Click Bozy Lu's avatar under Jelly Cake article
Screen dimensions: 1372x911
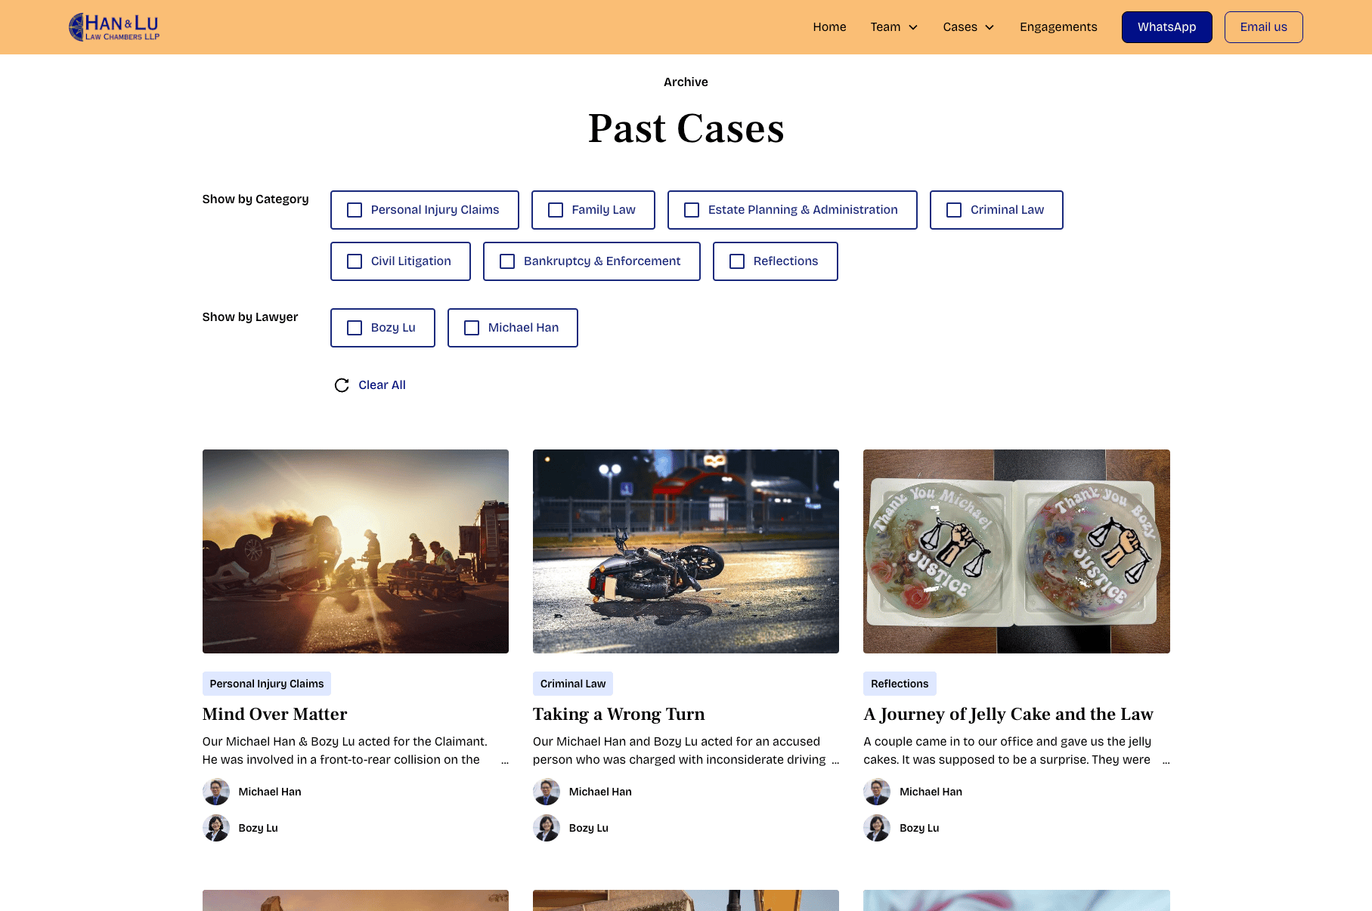point(877,828)
